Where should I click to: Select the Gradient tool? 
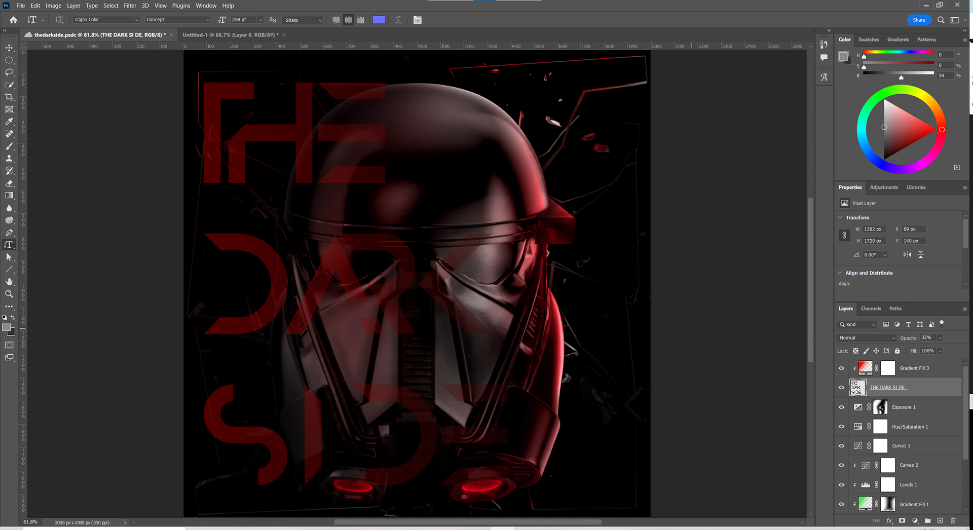[9, 196]
